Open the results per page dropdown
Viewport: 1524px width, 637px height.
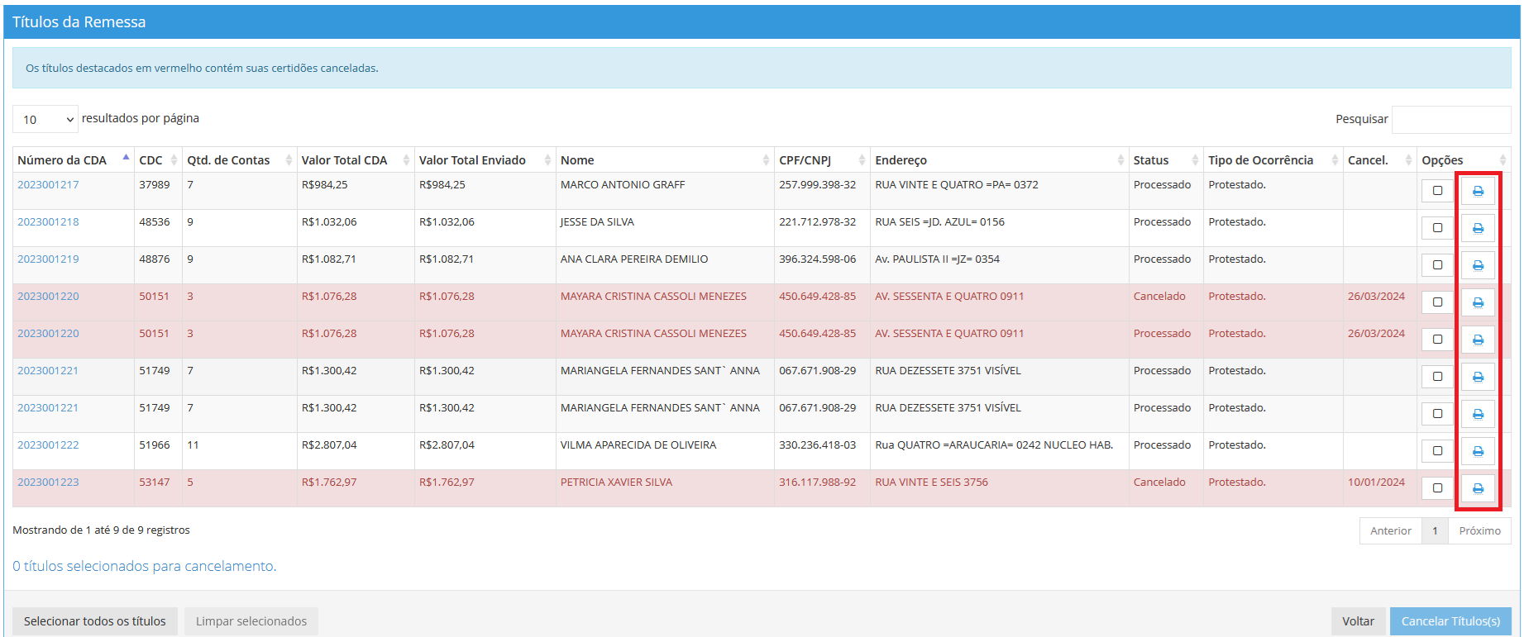[x=45, y=119]
